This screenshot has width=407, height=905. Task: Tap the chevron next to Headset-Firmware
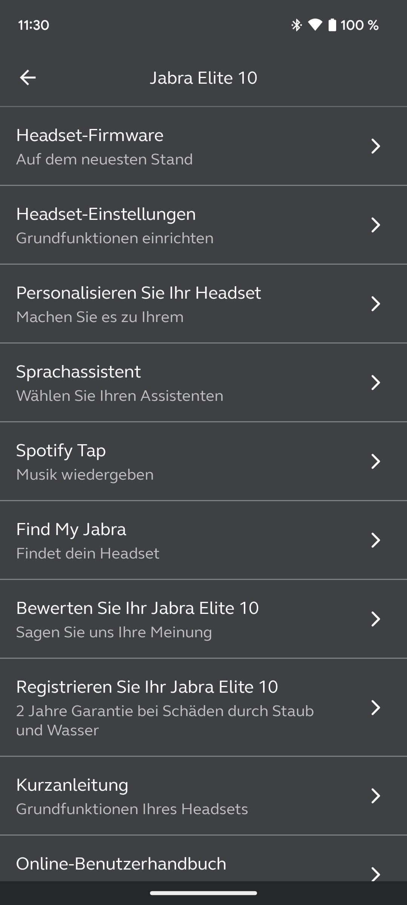pyautogui.click(x=375, y=146)
